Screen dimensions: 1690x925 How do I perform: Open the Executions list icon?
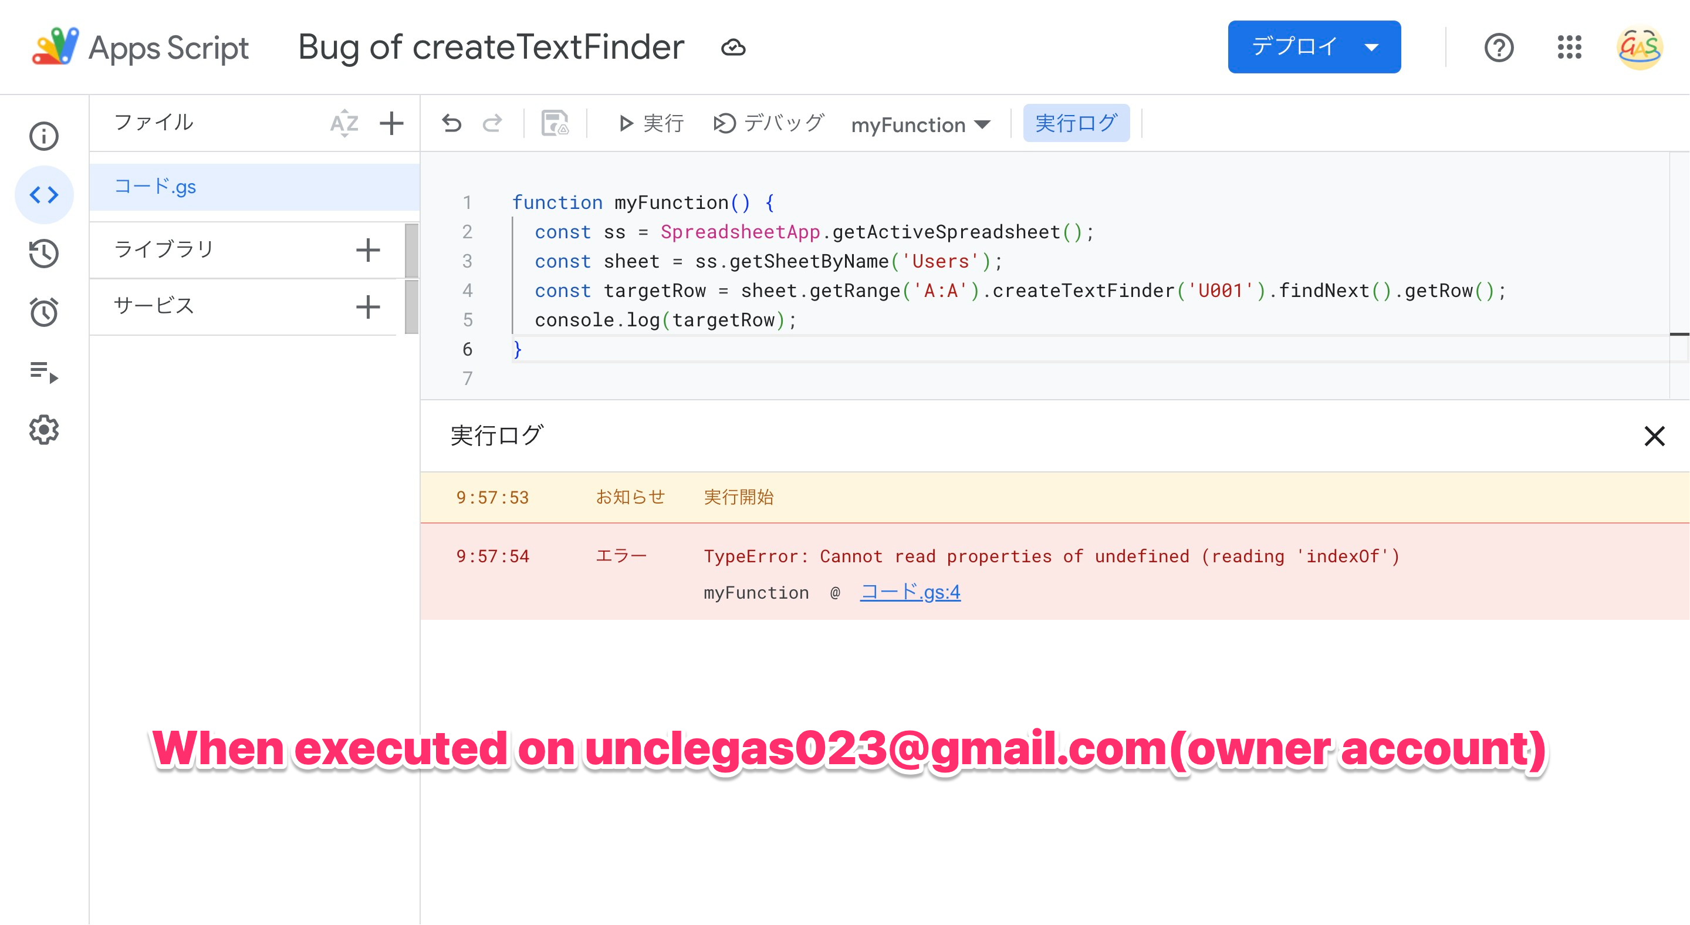pyautogui.click(x=44, y=372)
